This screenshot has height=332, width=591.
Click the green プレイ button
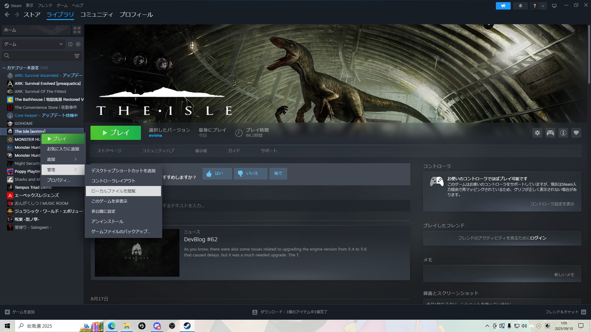pos(116,133)
